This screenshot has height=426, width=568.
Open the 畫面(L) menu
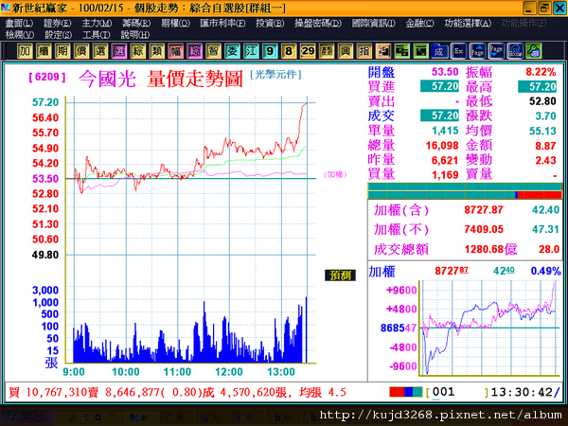(x=20, y=24)
